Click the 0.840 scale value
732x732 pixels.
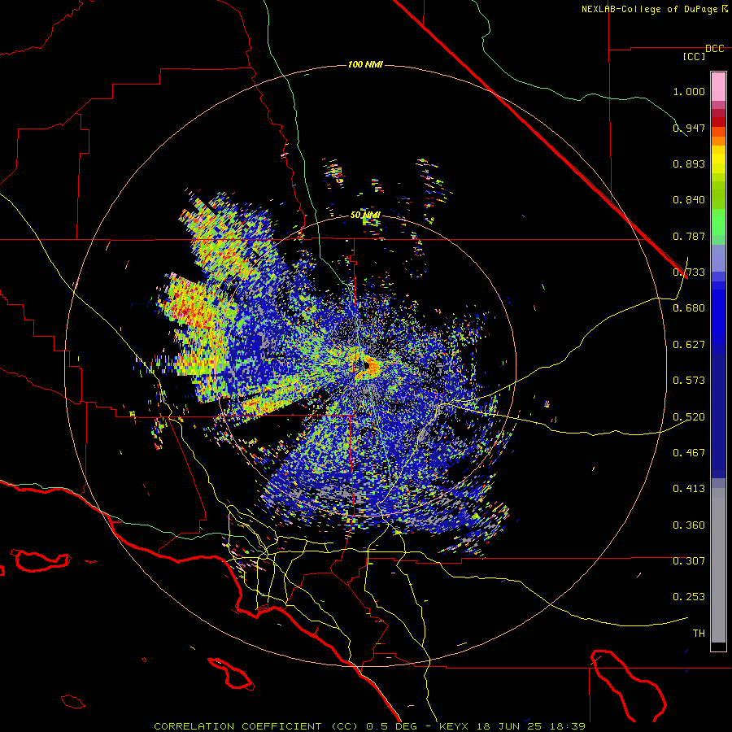pyautogui.click(x=689, y=200)
